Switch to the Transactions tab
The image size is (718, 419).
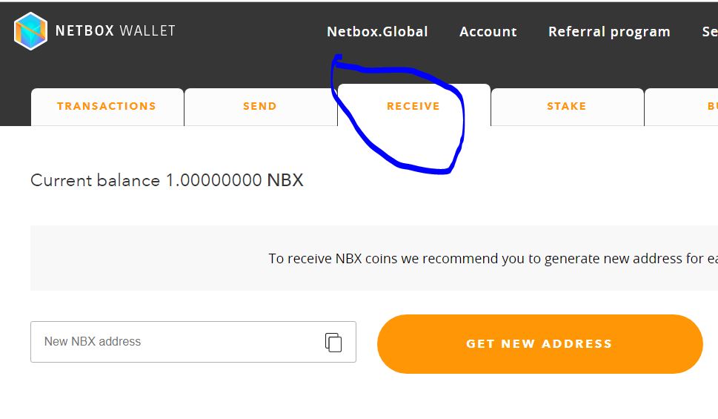107,107
